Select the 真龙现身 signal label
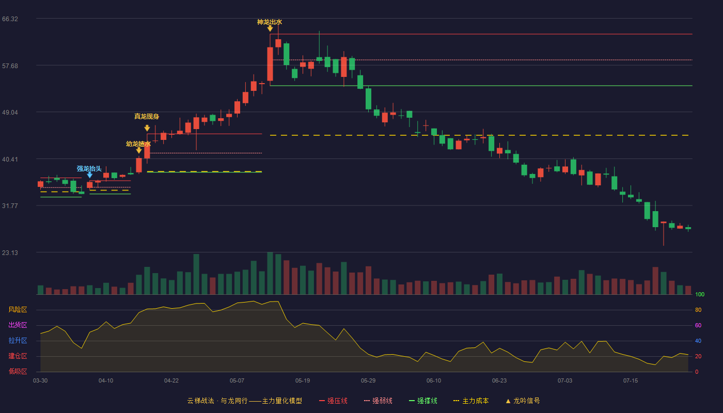Image resolution: width=723 pixels, height=413 pixels. (x=147, y=117)
